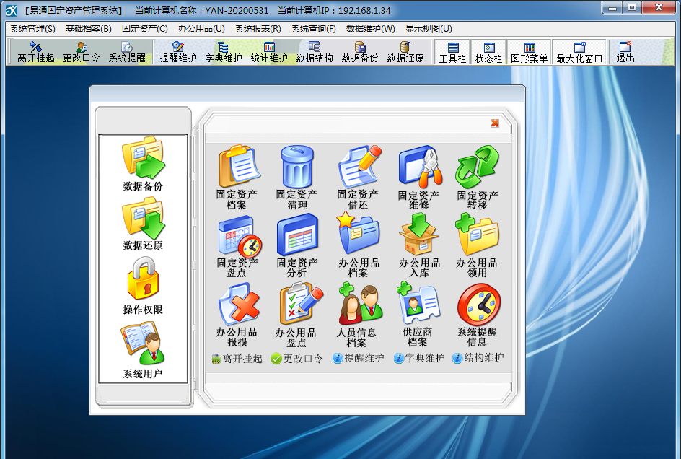
Task: Open the 办公用品报损 icon
Action: pos(237,315)
